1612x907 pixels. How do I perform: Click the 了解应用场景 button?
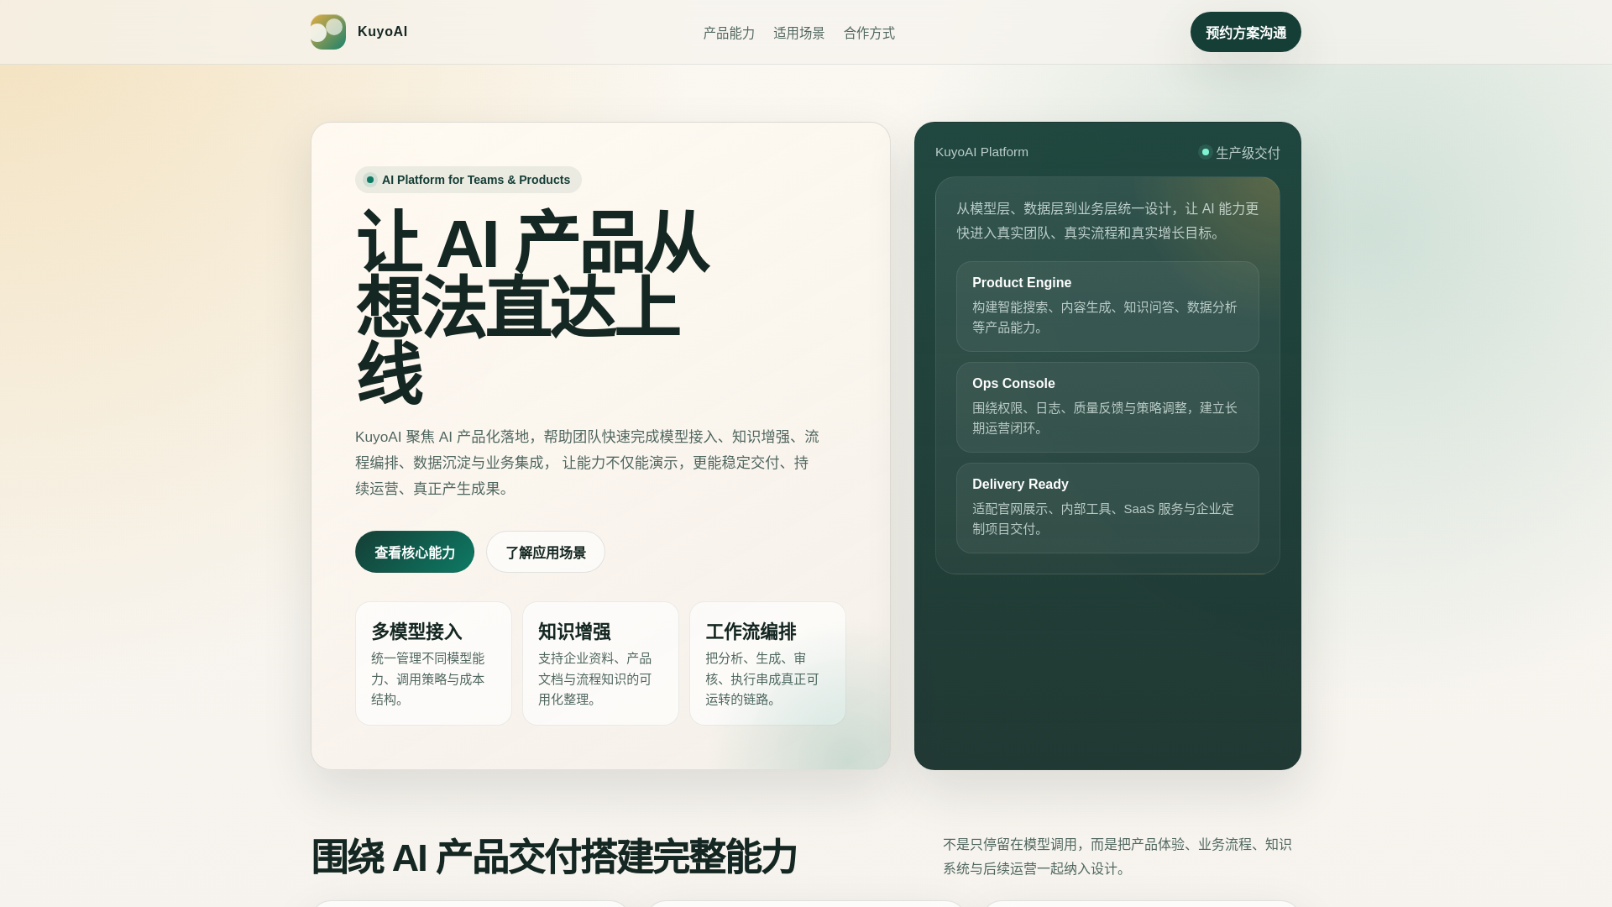point(546,552)
